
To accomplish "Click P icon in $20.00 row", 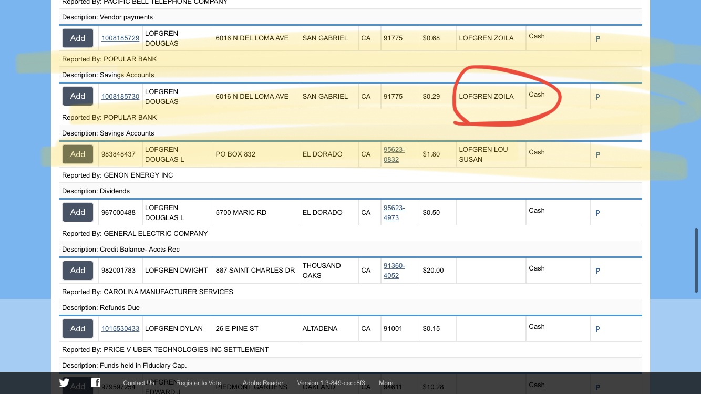I will pyautogui.click(x=597, y=271).
